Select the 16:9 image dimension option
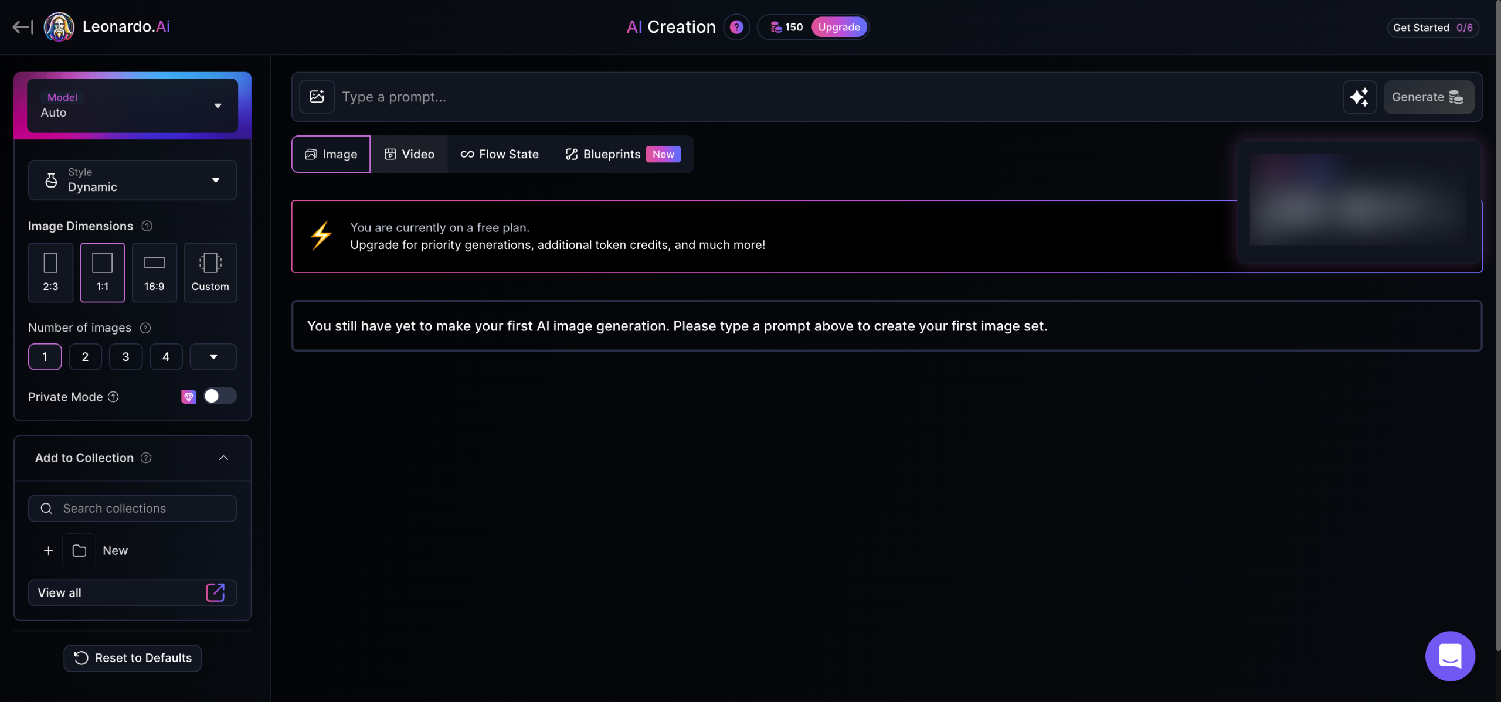 (154, 272)
